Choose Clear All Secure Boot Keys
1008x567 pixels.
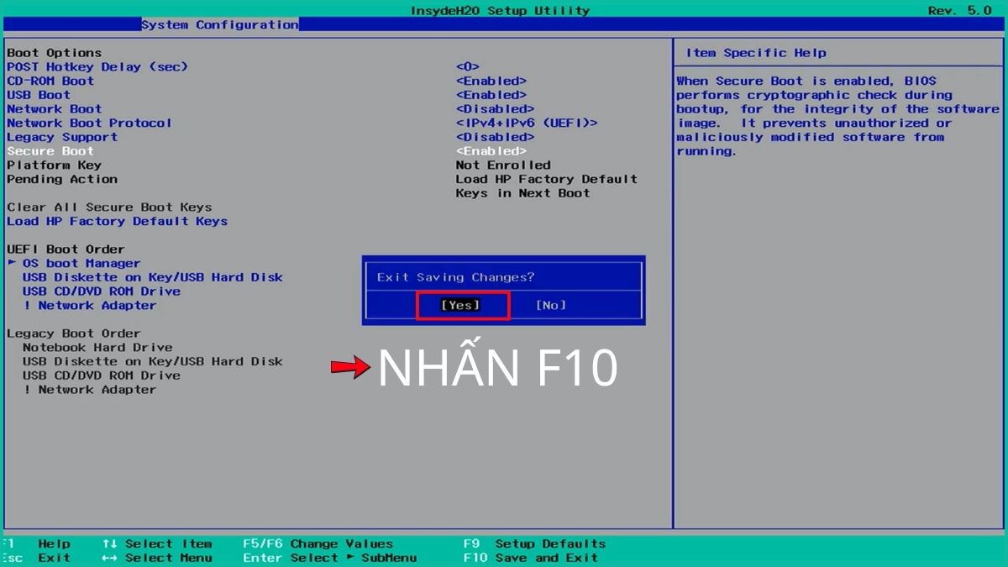click(109, 207)
